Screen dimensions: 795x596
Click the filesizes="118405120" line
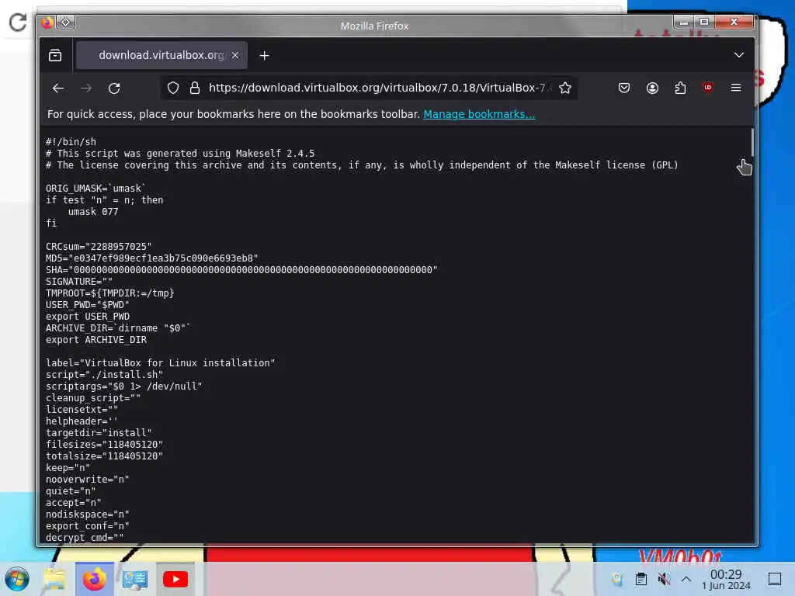click(104, 445)
